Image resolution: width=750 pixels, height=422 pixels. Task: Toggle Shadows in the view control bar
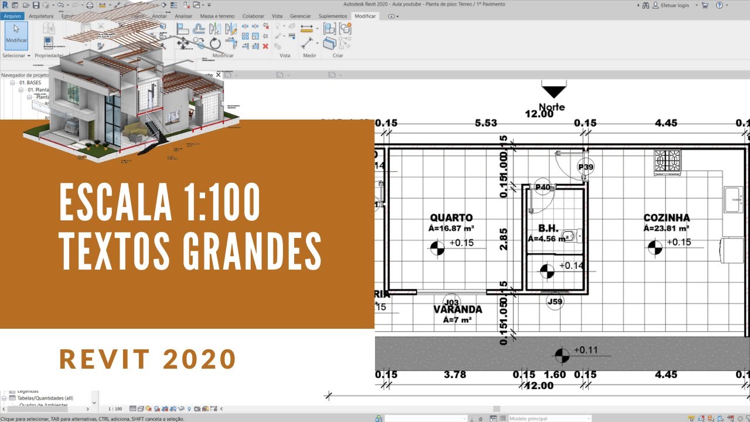click(x=157, y=409)
